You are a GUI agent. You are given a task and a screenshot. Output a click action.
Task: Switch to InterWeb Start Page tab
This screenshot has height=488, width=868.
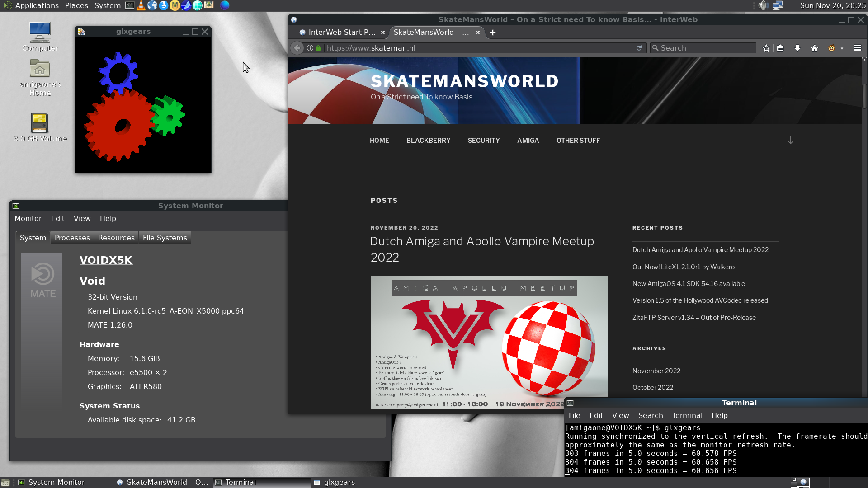click(342, 33)
